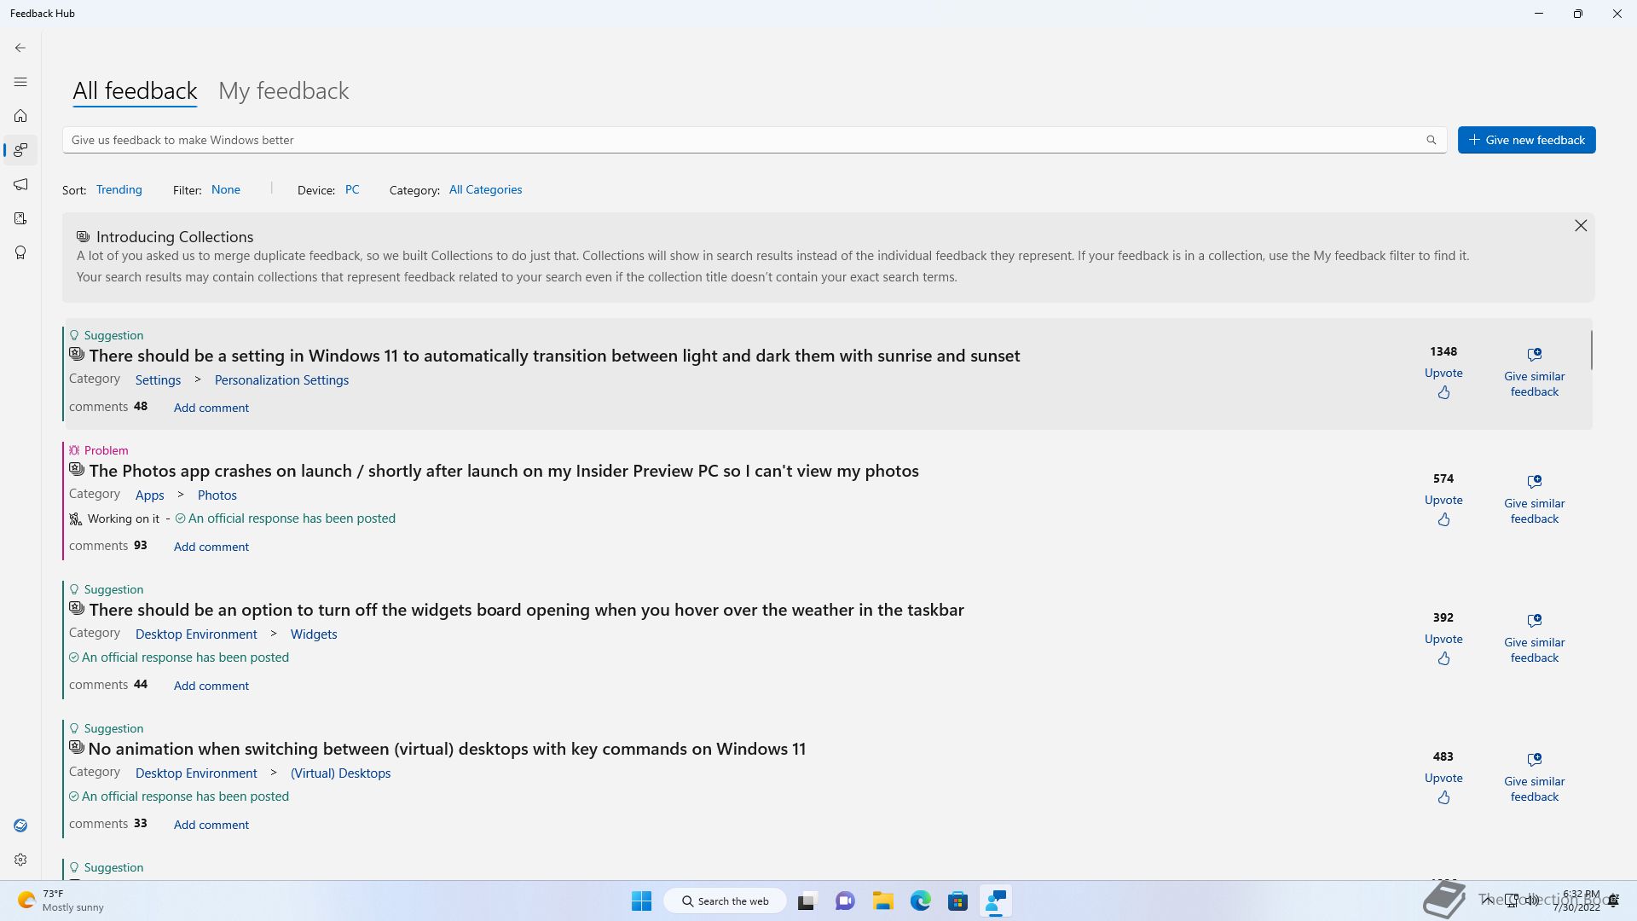1637x921 pixels.
Task: Open the Apps category link
Action: click(x=149, y=495)
